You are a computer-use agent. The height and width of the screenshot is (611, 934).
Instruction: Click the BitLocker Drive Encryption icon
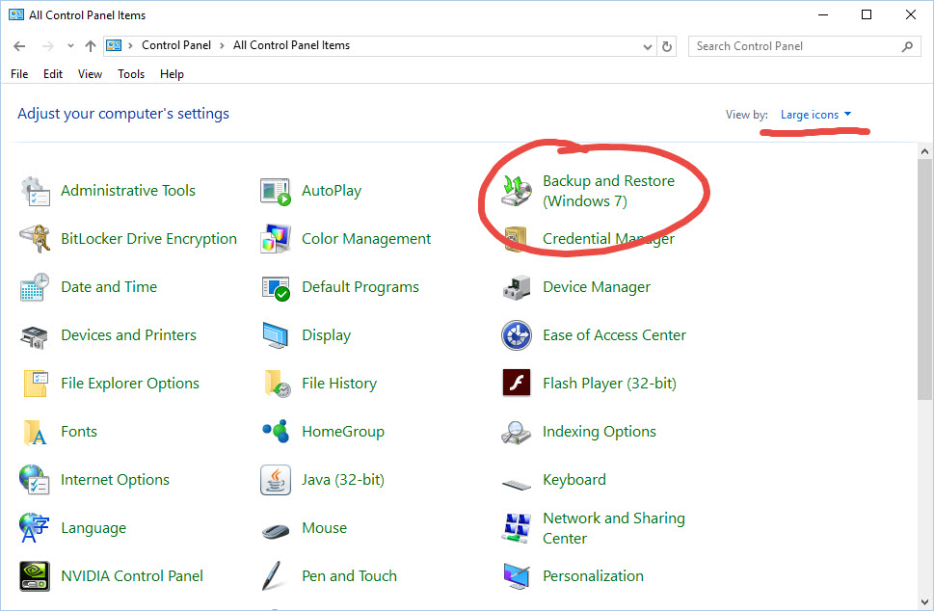(x=35, y=239)
